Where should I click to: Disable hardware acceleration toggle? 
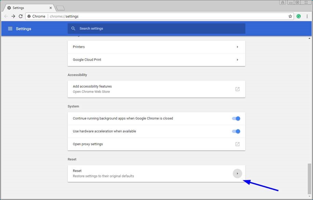(236, 131)
